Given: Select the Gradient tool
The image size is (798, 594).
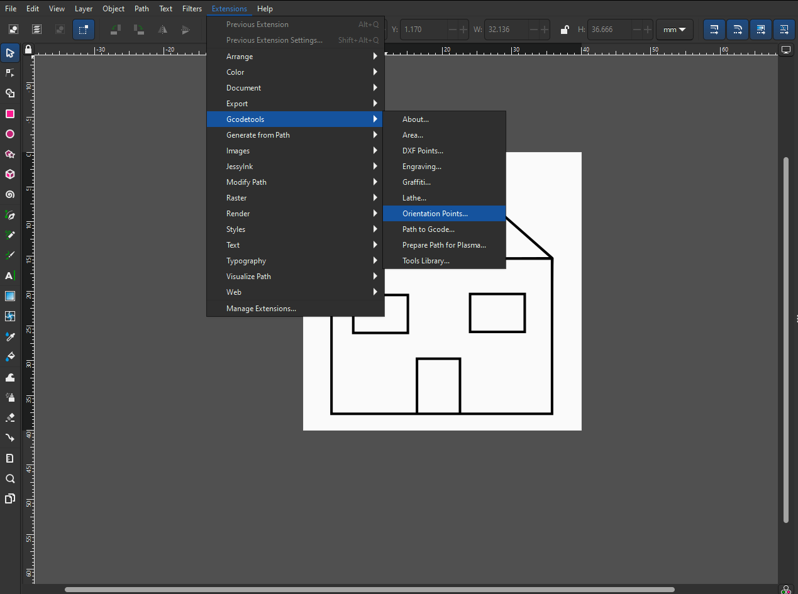Looking at the screenshot, I should 10,296.
